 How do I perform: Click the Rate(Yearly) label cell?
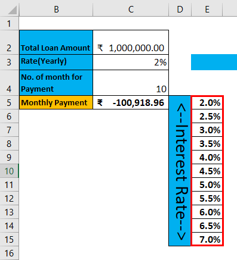(x=56, y=62)
